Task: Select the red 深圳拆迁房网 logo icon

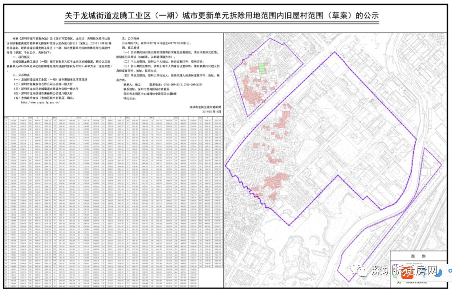Action: (407, 272)
